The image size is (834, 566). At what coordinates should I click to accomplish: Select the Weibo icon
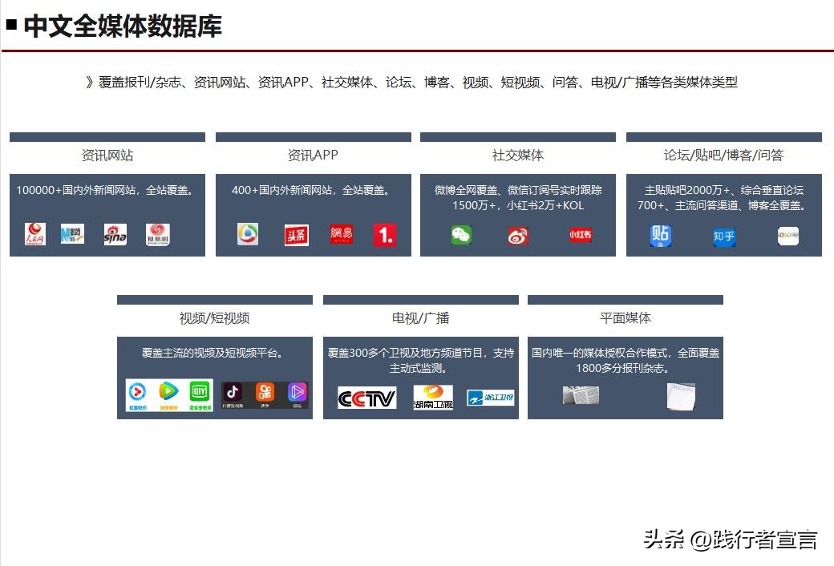[x=517, y=236]
